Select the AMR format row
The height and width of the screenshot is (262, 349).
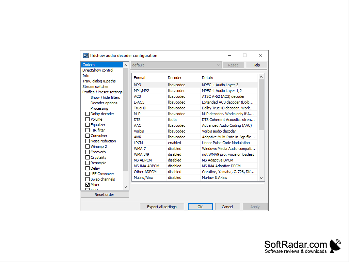click(195, 137)
